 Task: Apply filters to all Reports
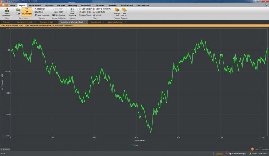pos(102,8)
